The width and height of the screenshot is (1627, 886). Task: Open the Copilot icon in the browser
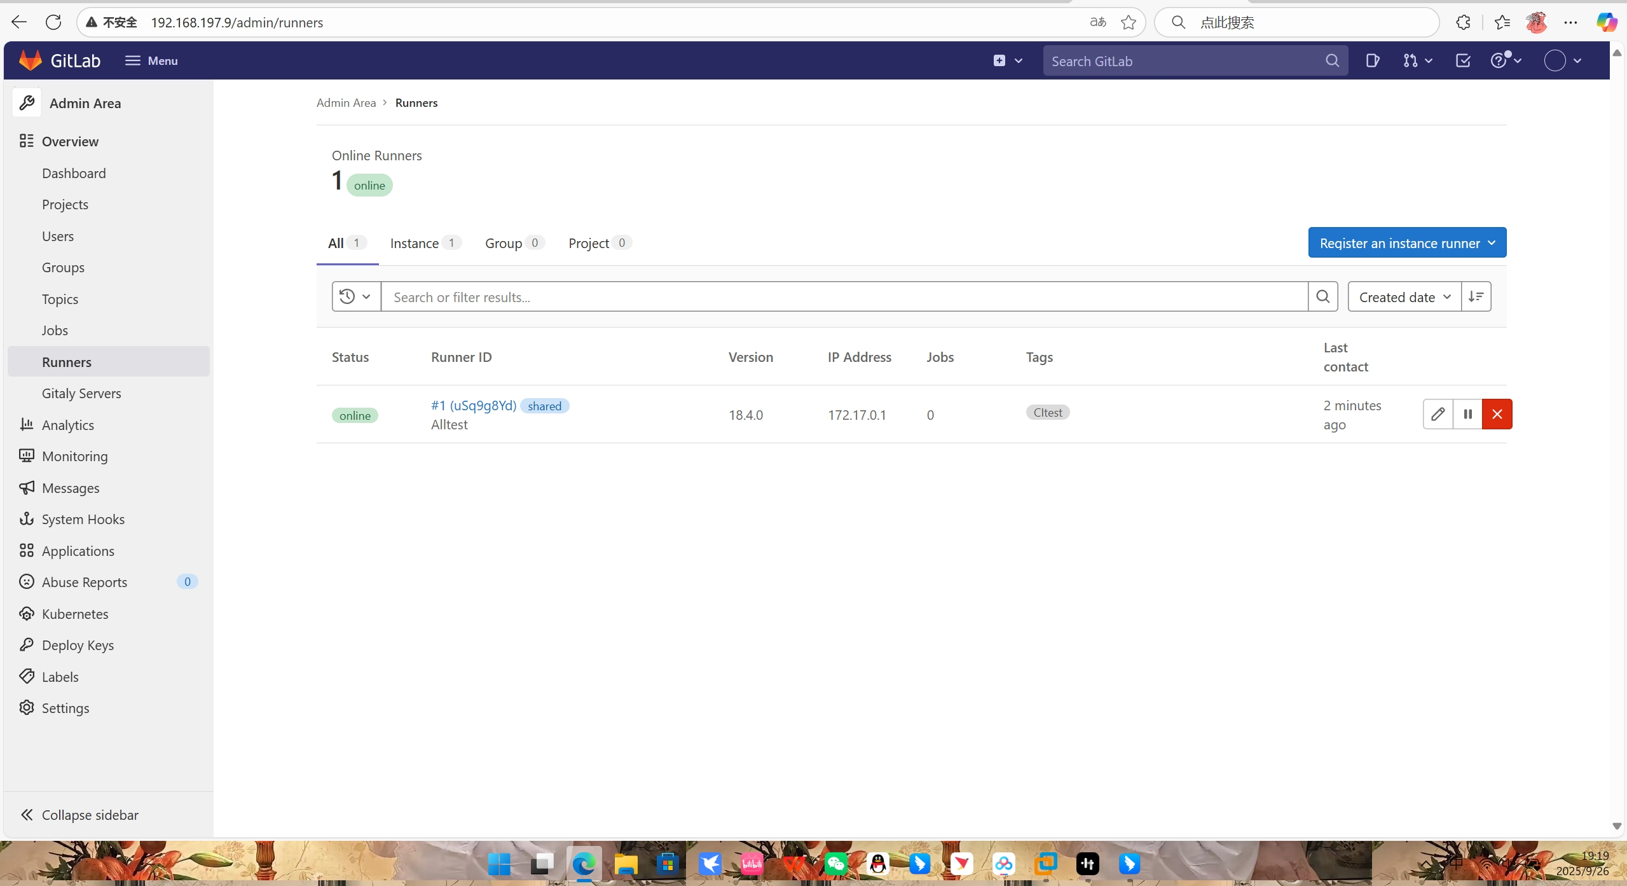pyautogui.click(x=1607, y=22)
